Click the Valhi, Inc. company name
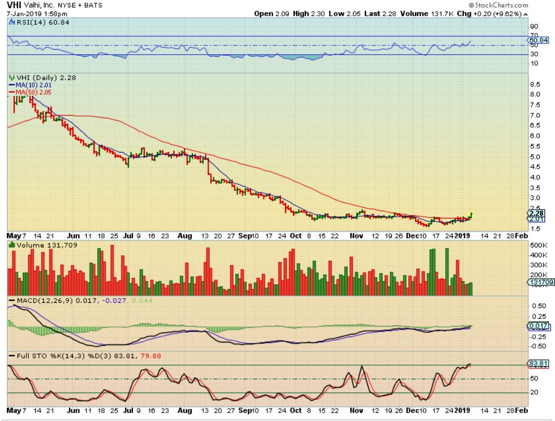 point(39,5)
